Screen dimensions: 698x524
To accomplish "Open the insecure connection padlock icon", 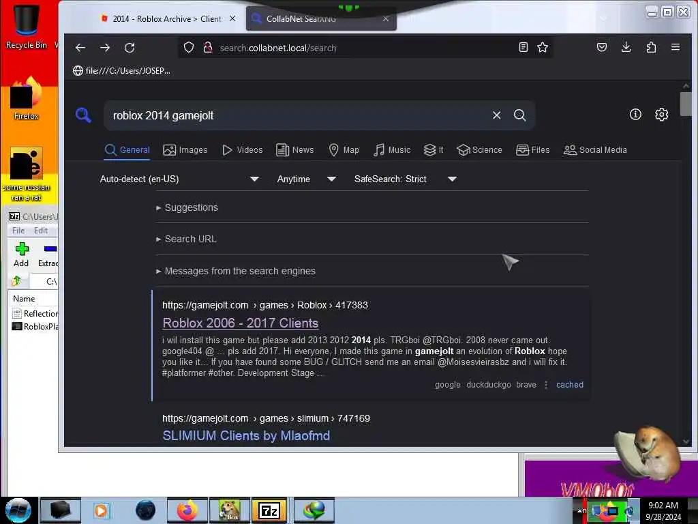I will [207, 48].
